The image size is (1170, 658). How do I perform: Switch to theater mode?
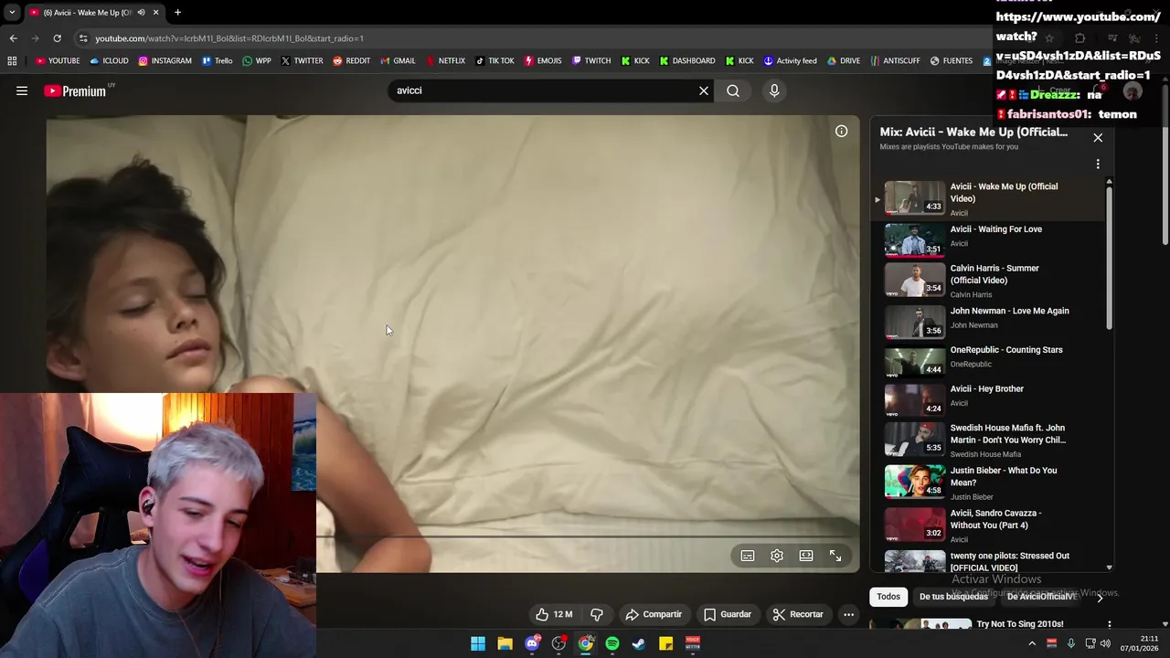click(x=806, y=556)
